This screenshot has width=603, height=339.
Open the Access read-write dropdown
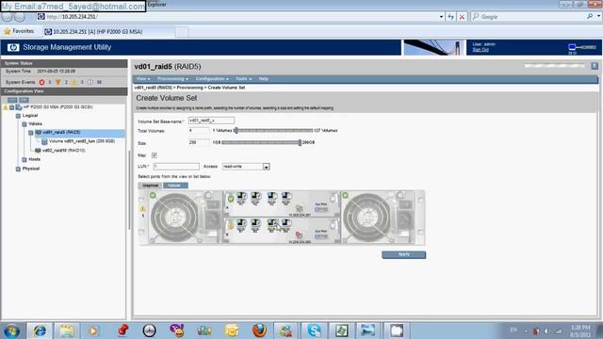[266, 167]
